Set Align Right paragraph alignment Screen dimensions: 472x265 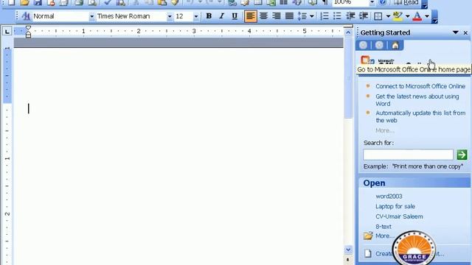click(277, 16)
